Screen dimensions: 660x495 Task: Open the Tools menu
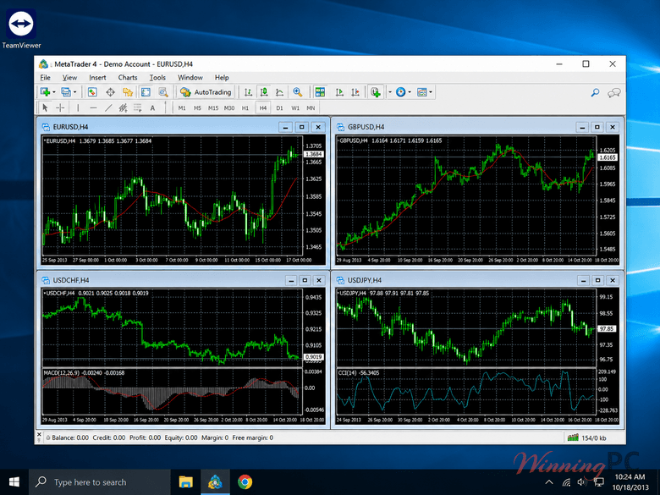click(157, 78)
